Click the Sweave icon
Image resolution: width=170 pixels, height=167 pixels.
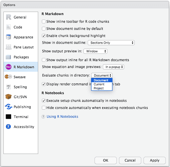point(8,77)
